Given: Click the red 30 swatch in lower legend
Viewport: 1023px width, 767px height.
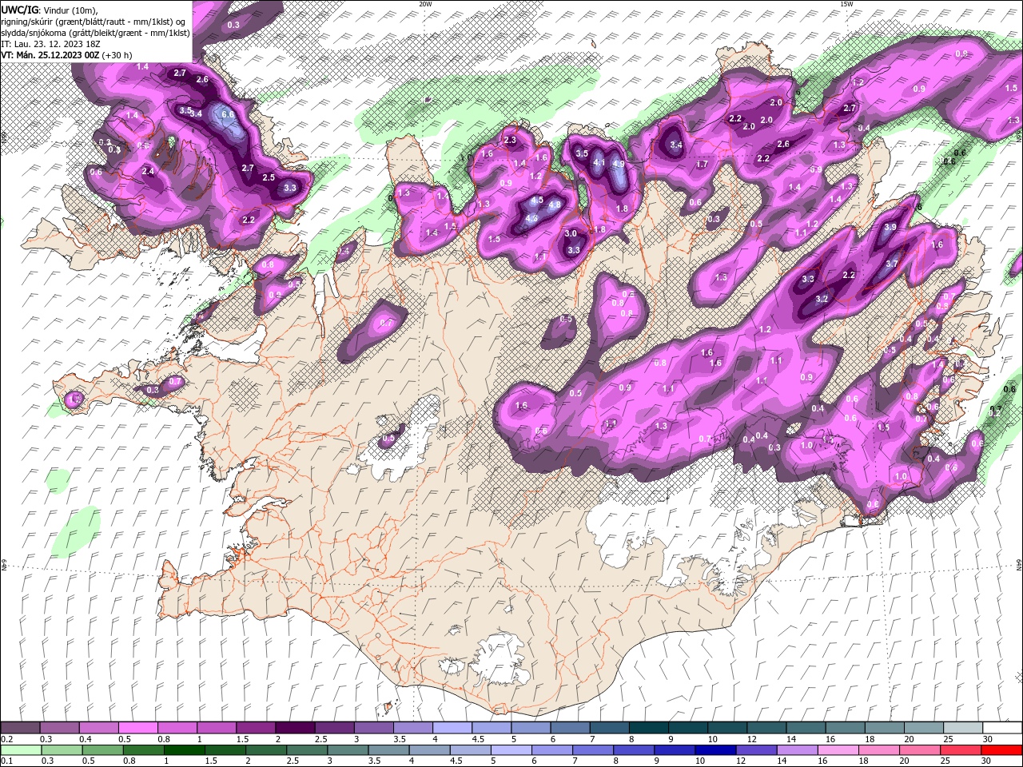Looking at the screenshot, I should coord(1002,749).
